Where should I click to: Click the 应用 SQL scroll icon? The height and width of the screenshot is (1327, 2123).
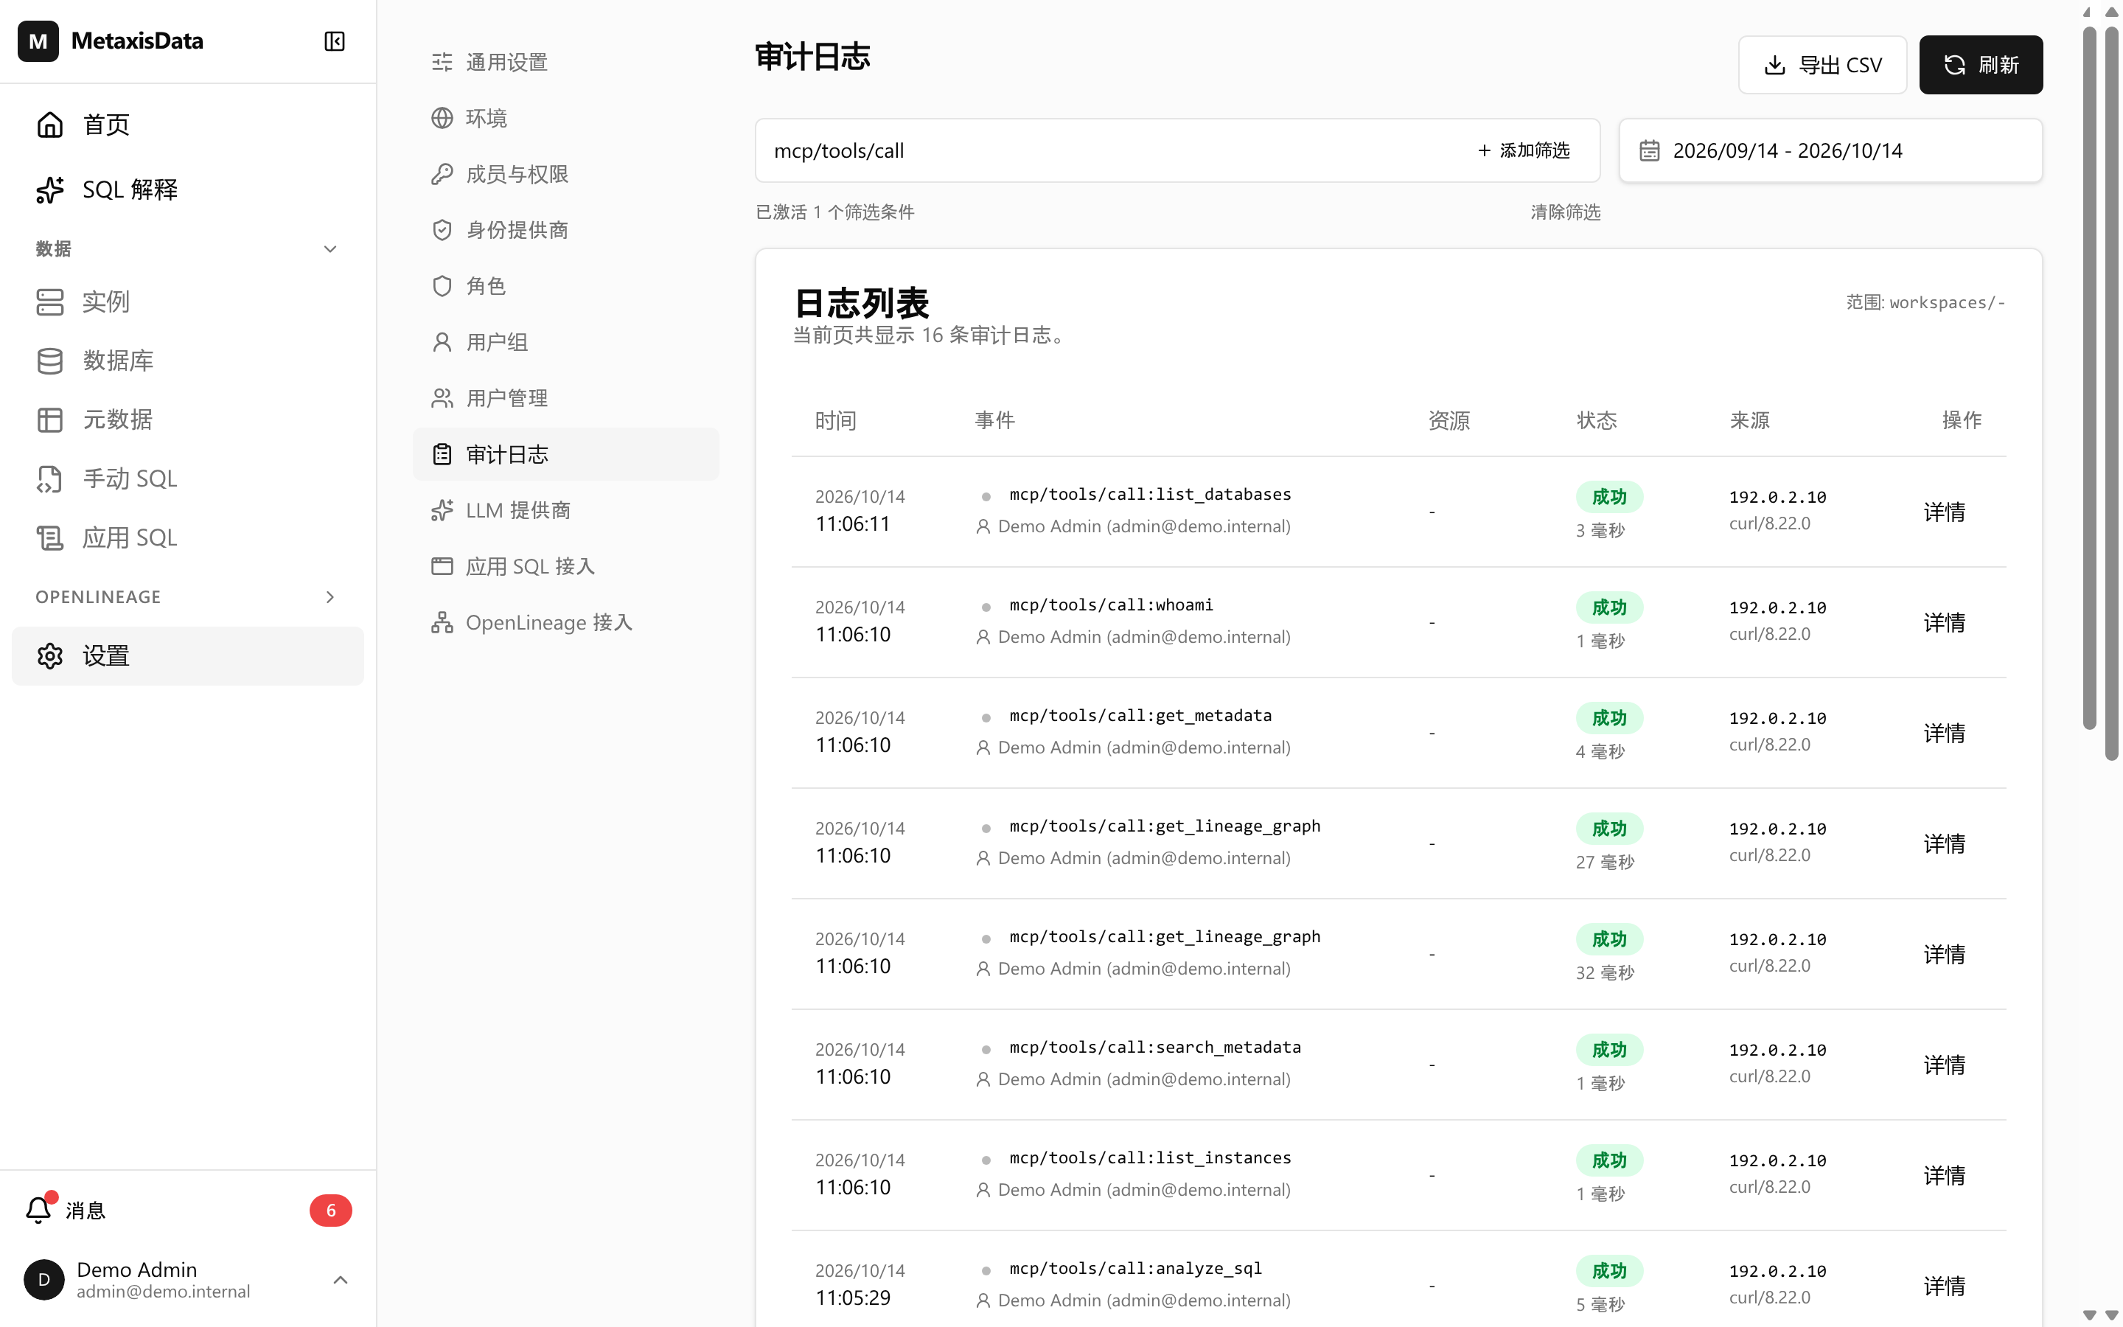(x=50, y=538)
